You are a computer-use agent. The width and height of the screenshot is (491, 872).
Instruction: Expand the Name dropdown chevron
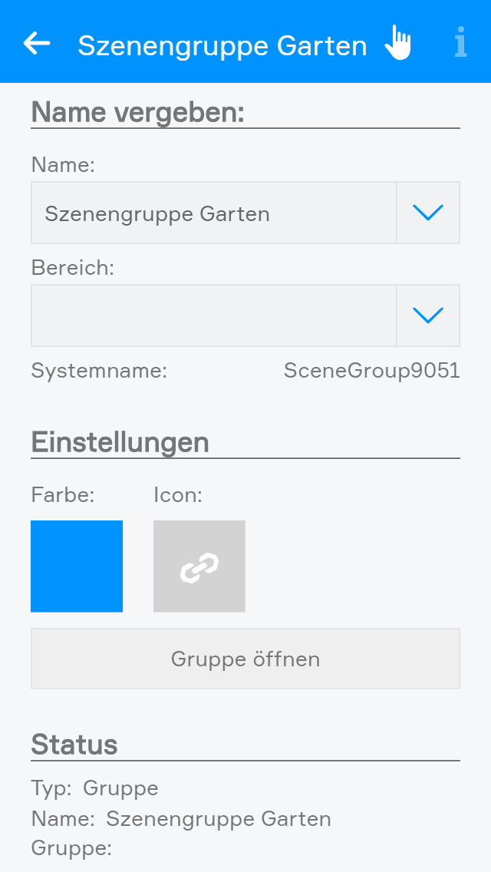(x=428, y=213)
